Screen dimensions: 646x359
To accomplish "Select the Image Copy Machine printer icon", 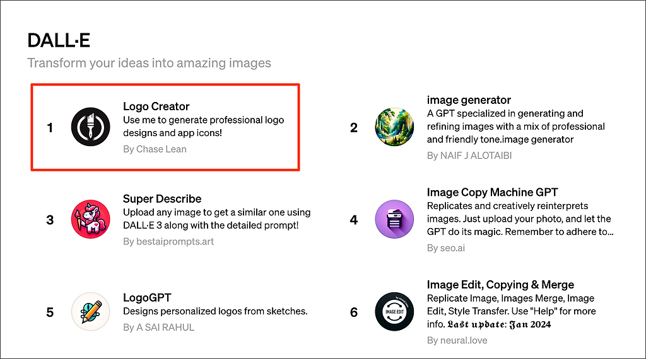I will point(394,219).
